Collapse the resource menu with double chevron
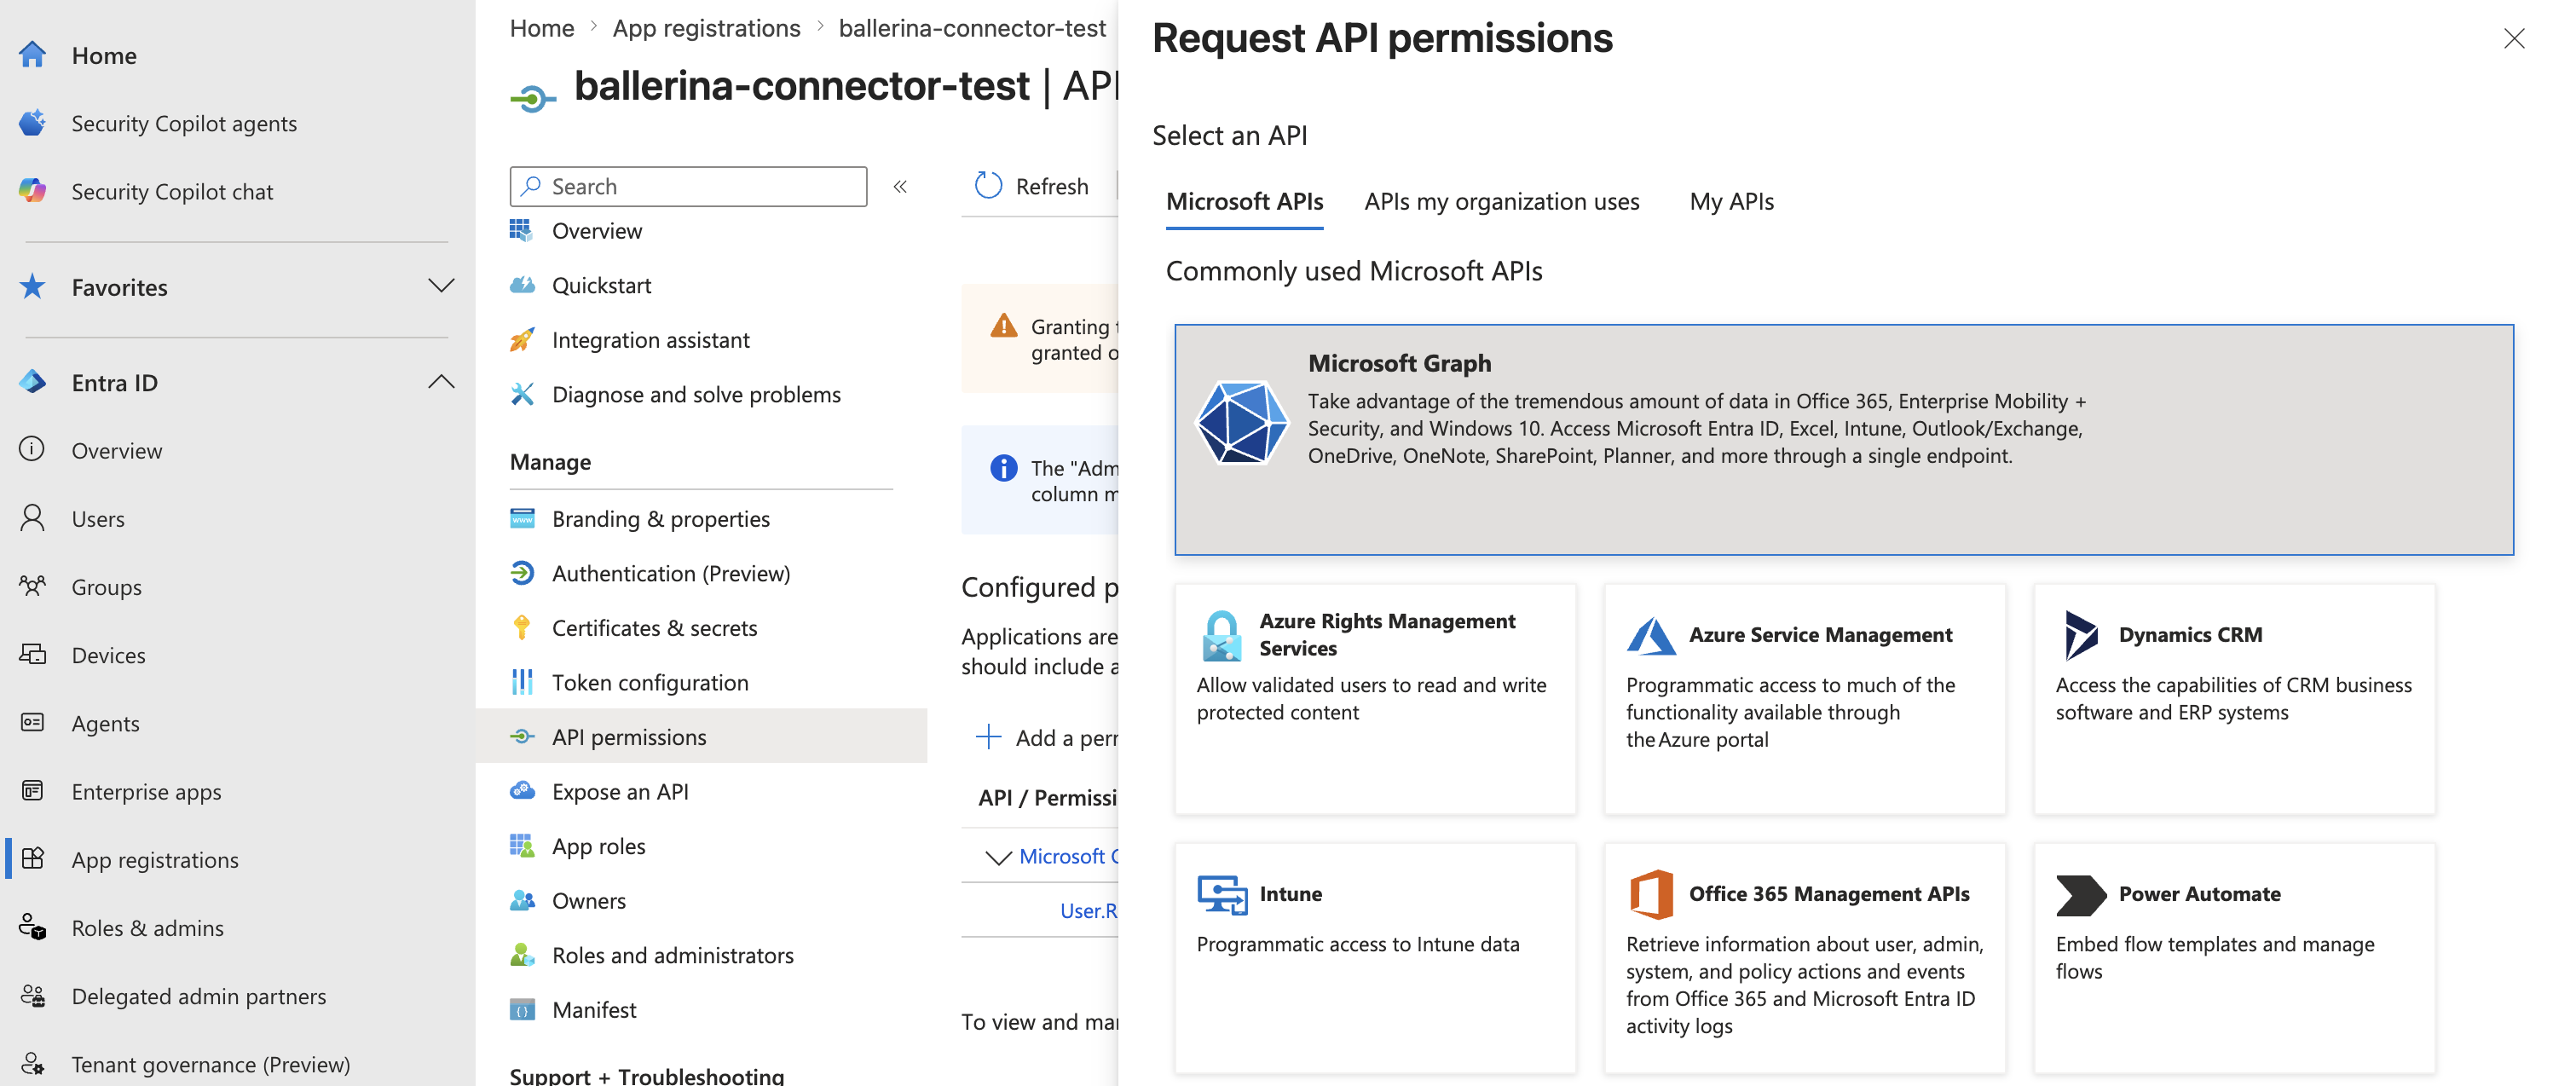The height and width of the screenshot is (1086, 2576). (900, 187)
